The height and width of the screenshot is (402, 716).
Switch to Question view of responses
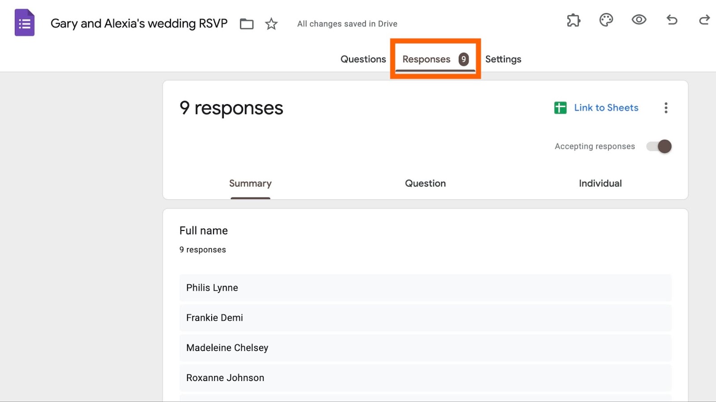[x=425, y=184]
